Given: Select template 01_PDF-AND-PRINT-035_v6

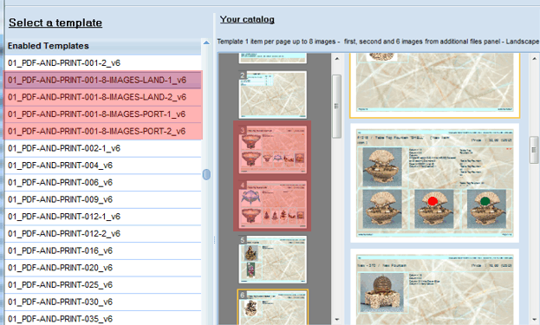Looking at the screenshot, I should (103, 318).
